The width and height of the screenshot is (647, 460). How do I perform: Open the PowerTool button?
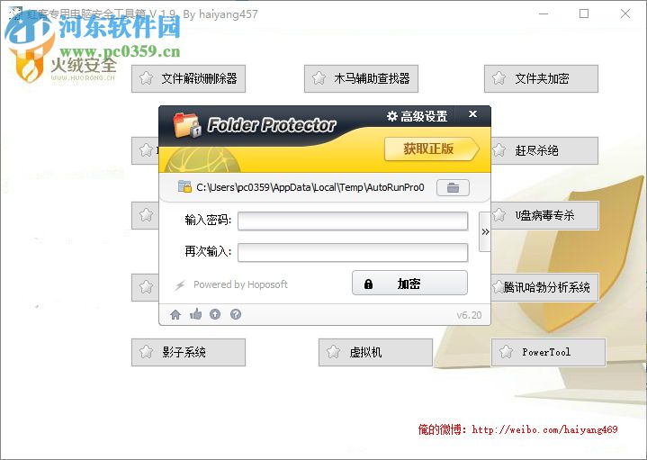click(548, 352)
